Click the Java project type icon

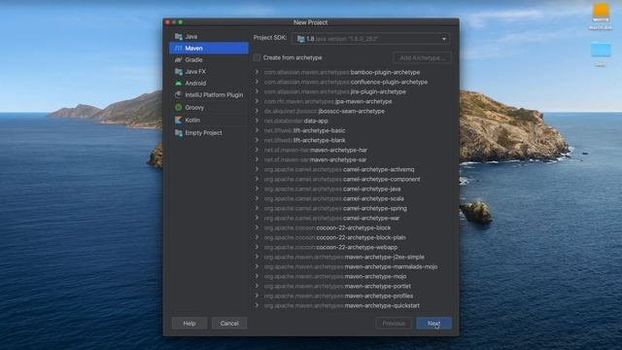[x=179, y=37]
